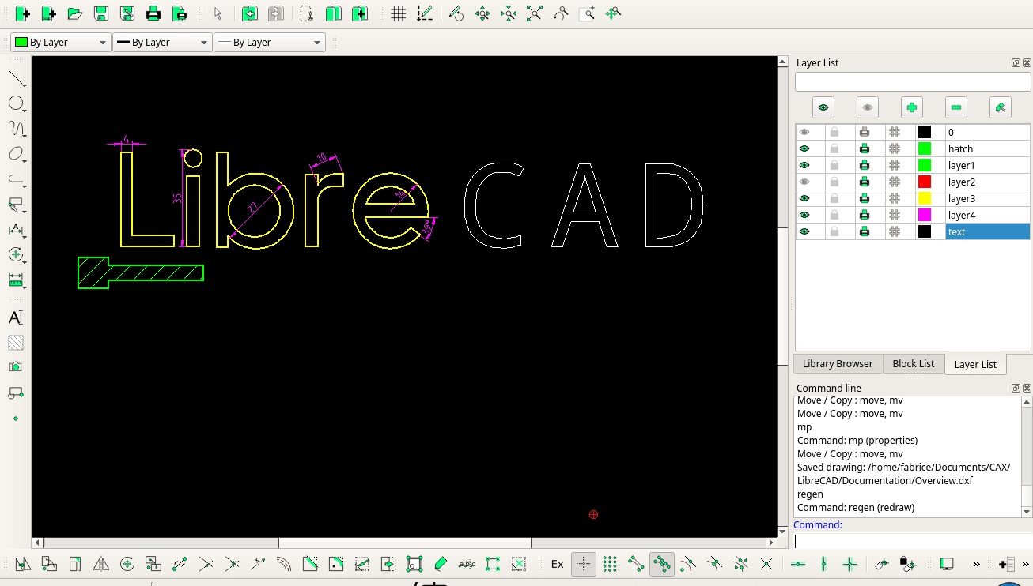Open the line type By Layer dropdown
Image resolution: width=1033 pixels, height=586 pixels.
tap(270, 43)
